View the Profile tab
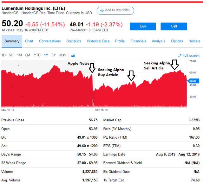The width and height of the screenshot is (203, 183). tap(120, 41)
